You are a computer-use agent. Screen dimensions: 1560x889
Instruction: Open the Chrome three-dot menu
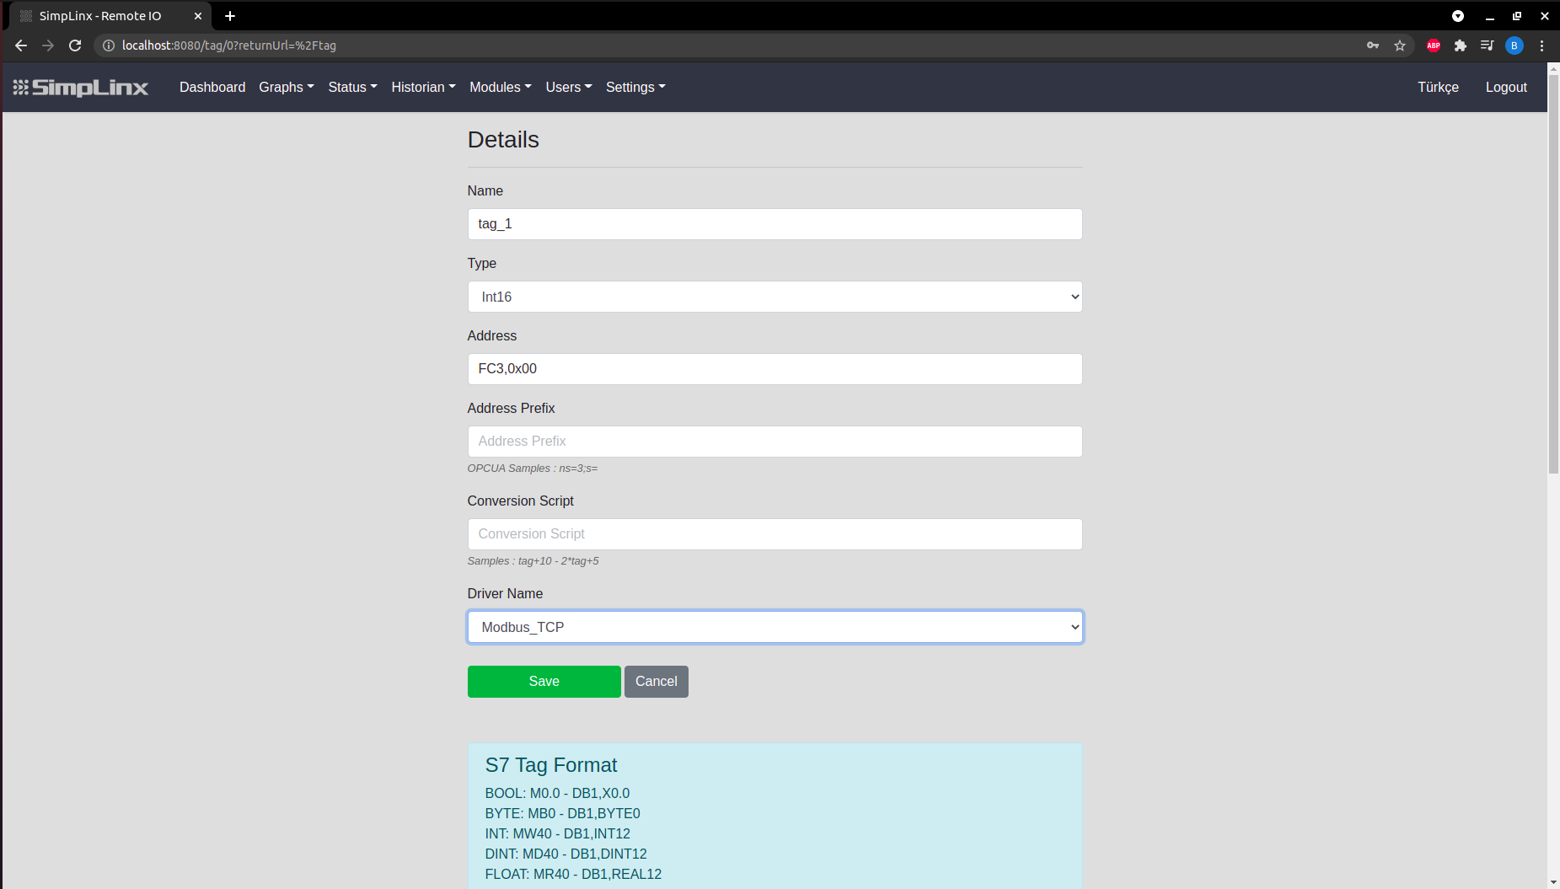pyautogui.click(x=1541, y=46)
